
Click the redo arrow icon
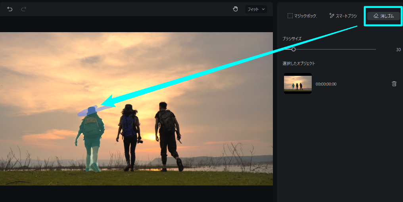pyautogui.click(x=23, y=9)
